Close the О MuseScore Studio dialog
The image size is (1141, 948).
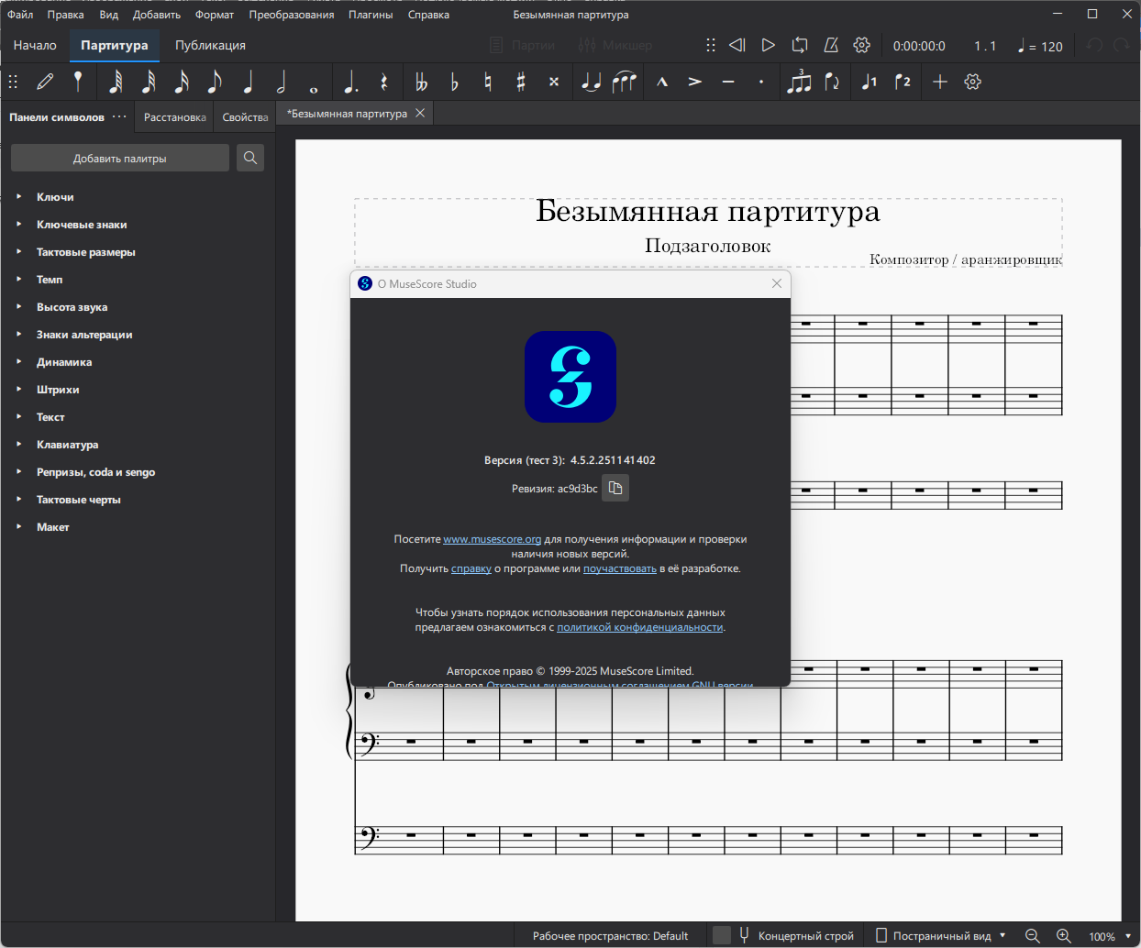777,283
